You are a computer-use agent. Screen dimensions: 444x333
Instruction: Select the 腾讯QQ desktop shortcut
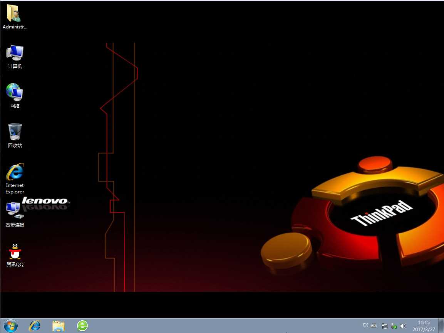coord(15,254)
